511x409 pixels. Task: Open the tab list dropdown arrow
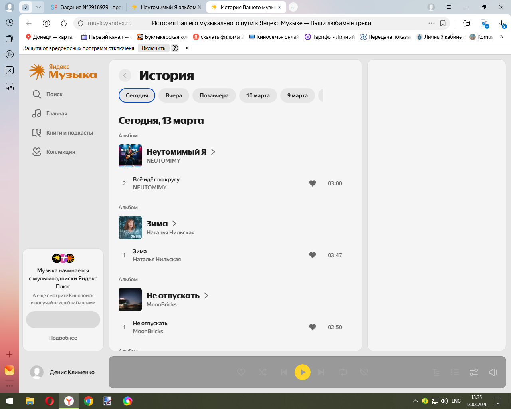38,7
